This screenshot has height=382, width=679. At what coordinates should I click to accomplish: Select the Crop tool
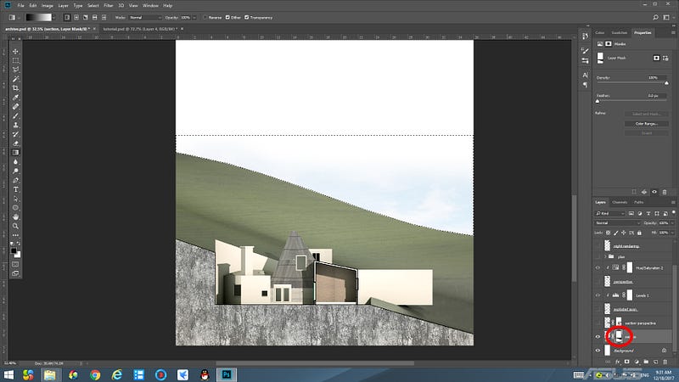pos(15,88)
